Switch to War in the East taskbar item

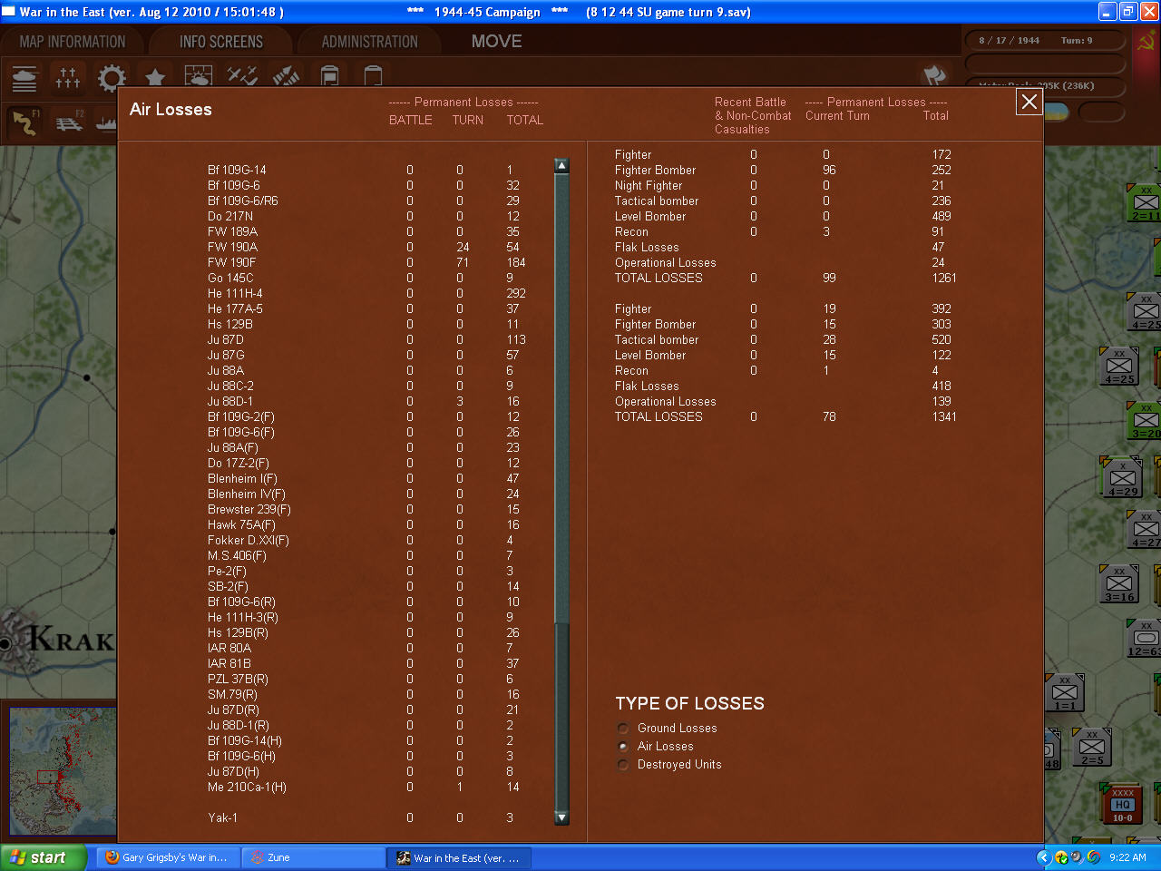tap(459, 857)
